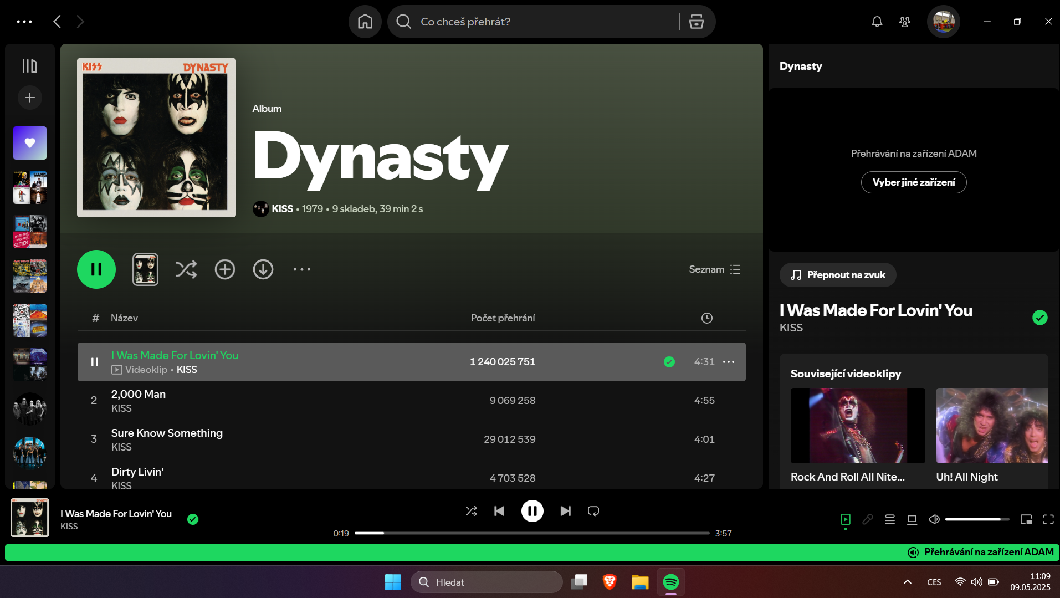Open the three-dots menu for I Was Made For Lovin' You
Screen dimensions: 1060x598
pos(729,362)
